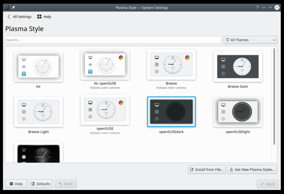Click the Reset button
The image size is (284, 194).
pyautogui.click(x=66, y=184)
